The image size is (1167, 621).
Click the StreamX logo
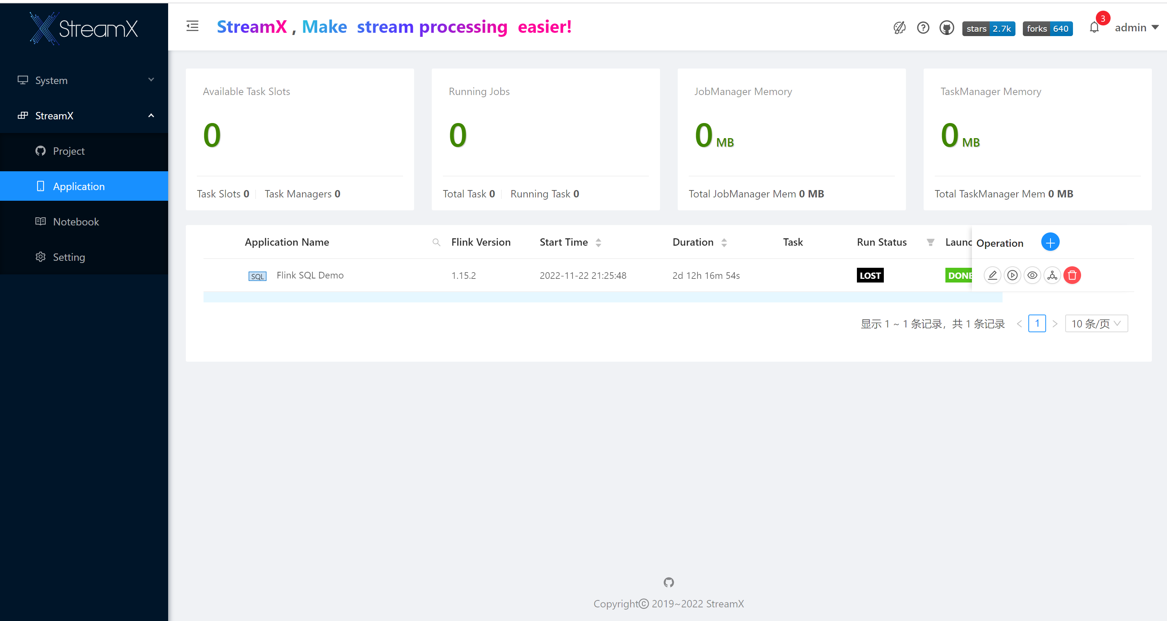coord(84,28)
